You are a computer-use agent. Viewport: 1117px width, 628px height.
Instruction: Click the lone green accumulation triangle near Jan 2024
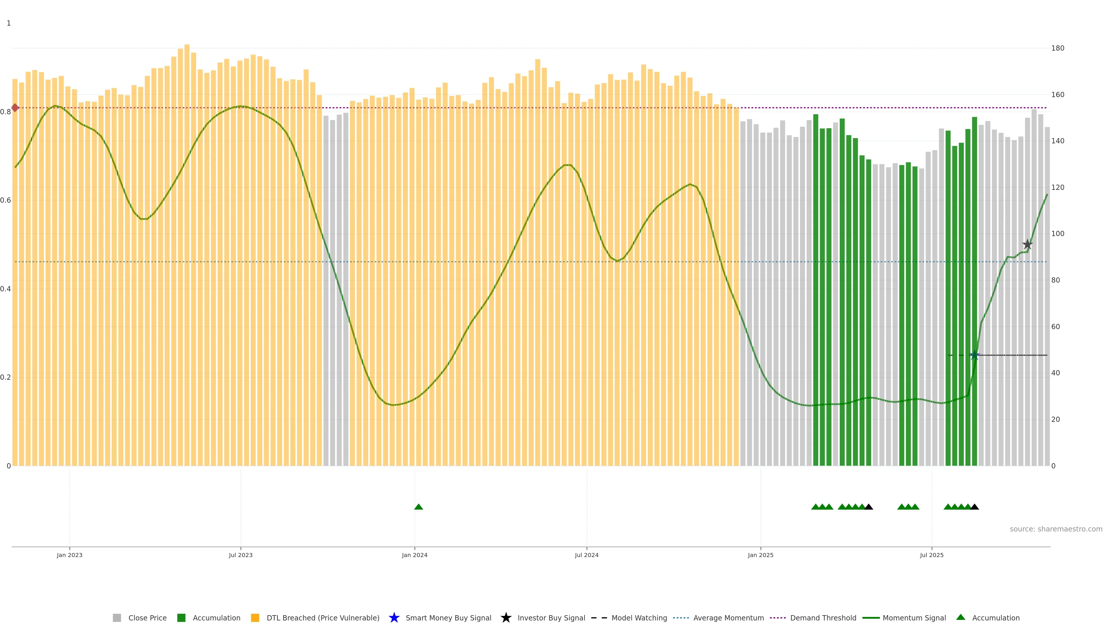419,507
